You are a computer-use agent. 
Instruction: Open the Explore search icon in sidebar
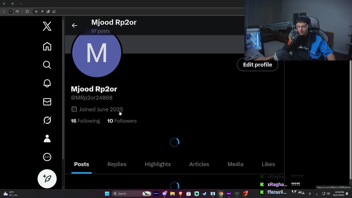pos(47,65)
